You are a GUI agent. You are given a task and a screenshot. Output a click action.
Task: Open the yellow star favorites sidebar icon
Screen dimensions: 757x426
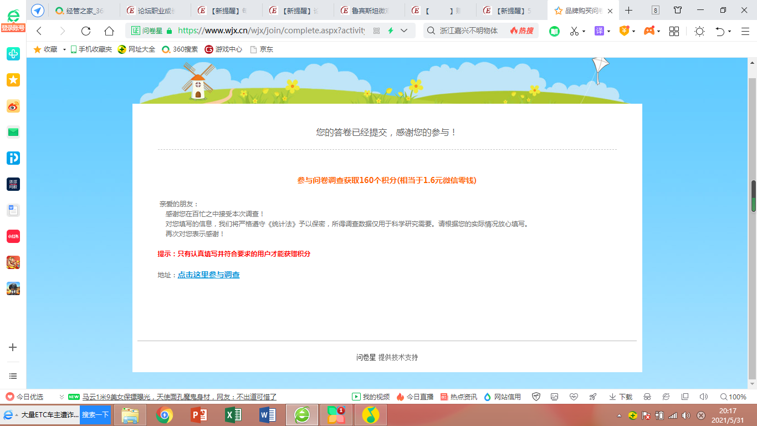[13, 80]
